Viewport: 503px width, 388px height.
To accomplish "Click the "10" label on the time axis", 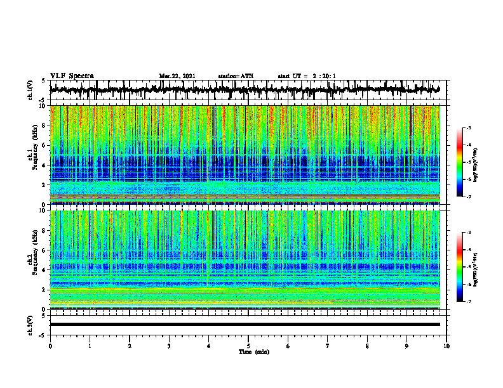I will click(446, 346).
